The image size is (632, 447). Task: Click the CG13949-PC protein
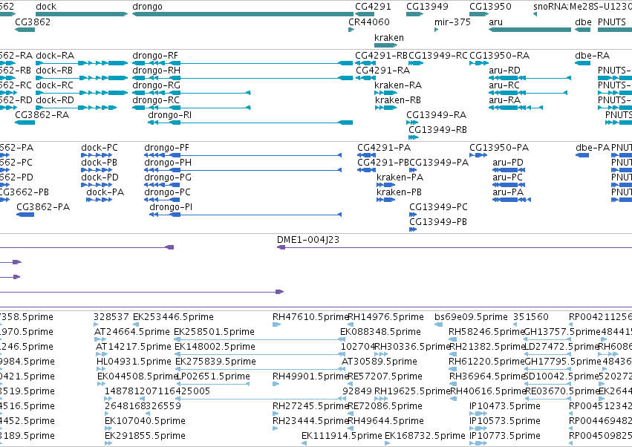(413, 215)
